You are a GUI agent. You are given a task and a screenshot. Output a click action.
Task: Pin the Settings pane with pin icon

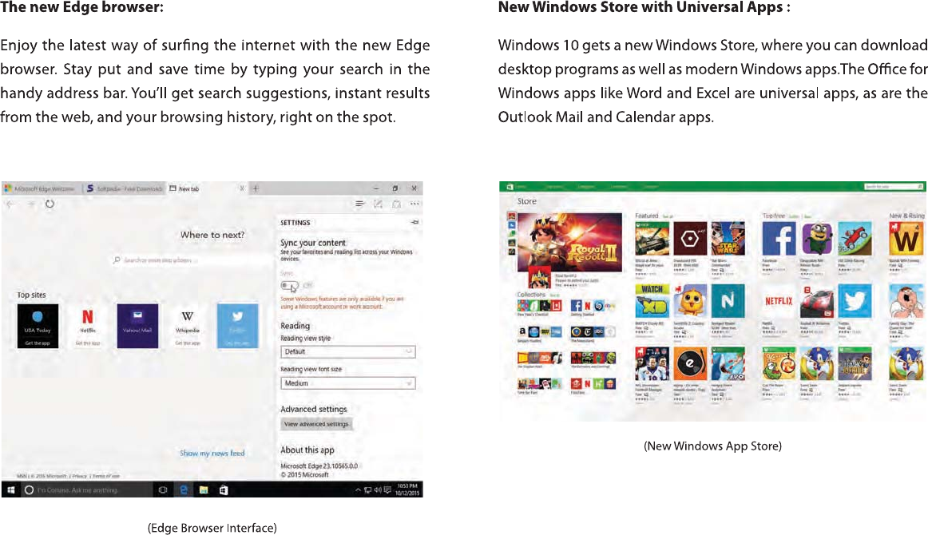click(x=414, y=223)
